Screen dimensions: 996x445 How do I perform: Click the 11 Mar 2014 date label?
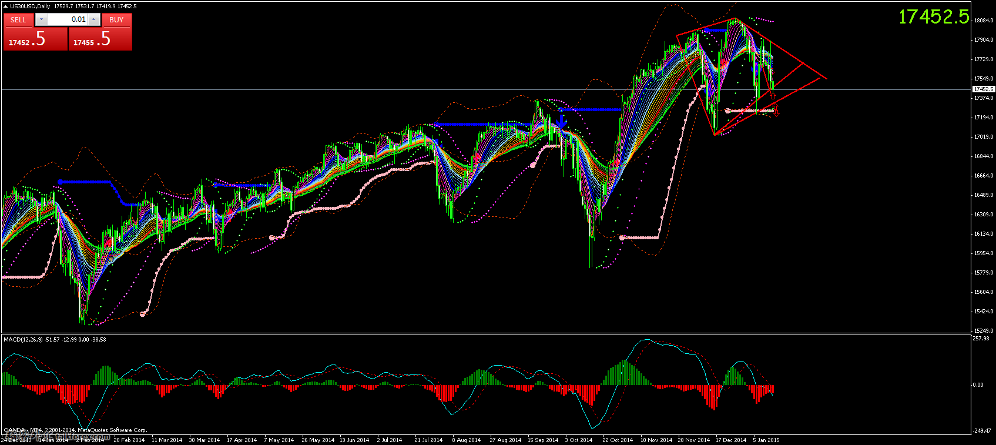tap(167, 440)
